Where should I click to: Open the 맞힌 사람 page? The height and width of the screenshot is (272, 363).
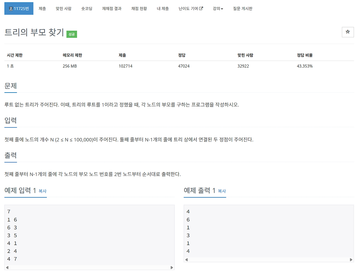(x=63, y=8)
